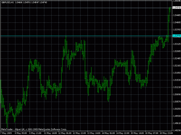Click the 1.54085 price axis label

point(177,22)
